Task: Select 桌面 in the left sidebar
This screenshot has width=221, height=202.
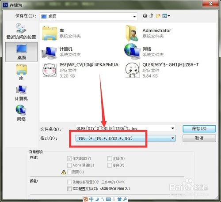Action: coord(21,52)
